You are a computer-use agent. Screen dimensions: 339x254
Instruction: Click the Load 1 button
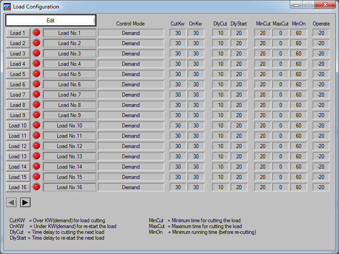tap(18, 33)
